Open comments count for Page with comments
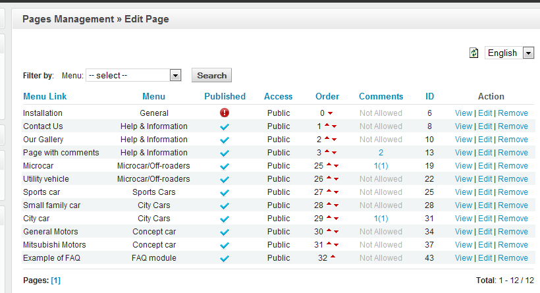The image size is (540, 293). click(381, 153)
